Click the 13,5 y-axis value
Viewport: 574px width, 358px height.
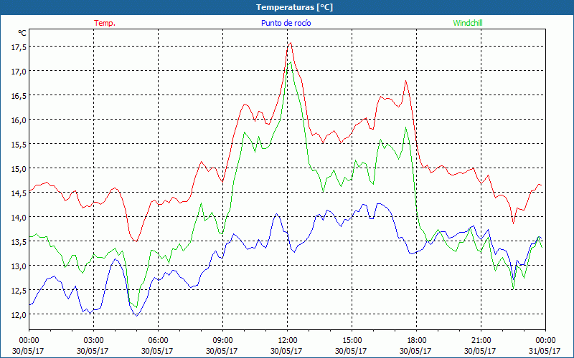coord(19,242)
